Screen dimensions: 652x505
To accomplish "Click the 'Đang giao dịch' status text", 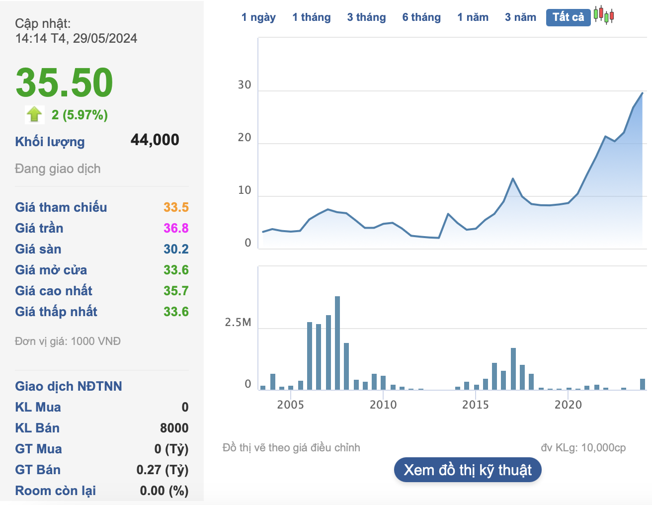I will [x=58, y=169].
